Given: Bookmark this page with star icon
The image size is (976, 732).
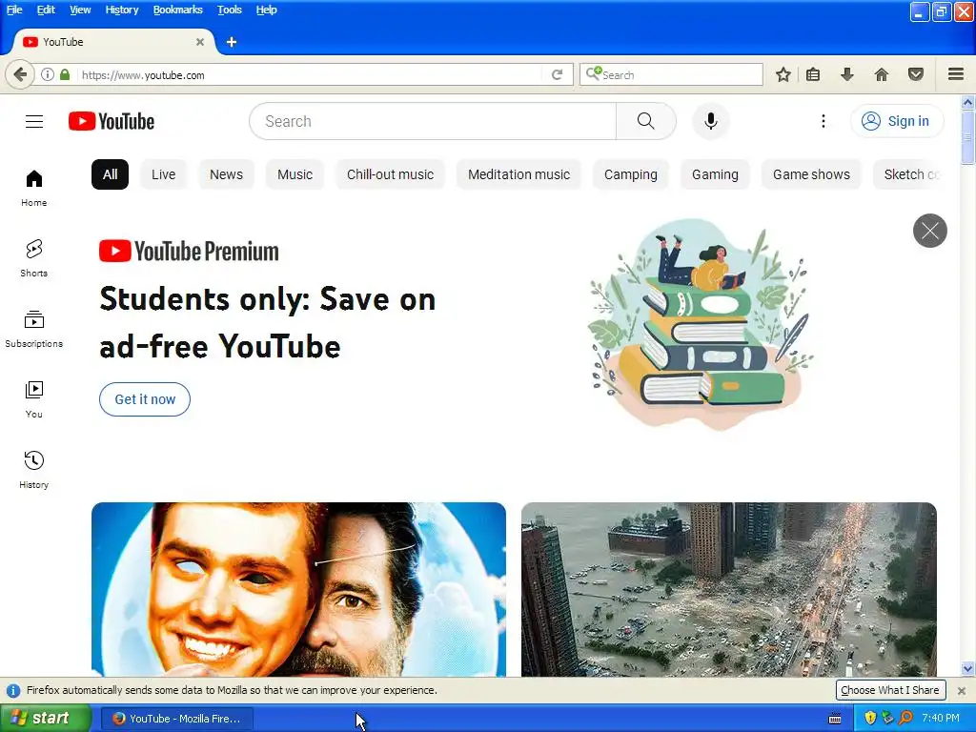Looking at the screenshot, I should pos(783,74).
